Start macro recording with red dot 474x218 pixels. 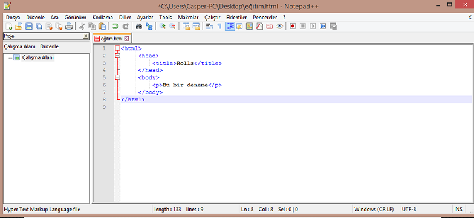coord(293,27)
